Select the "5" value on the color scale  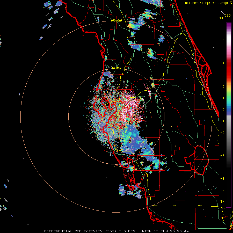point(223,52)
